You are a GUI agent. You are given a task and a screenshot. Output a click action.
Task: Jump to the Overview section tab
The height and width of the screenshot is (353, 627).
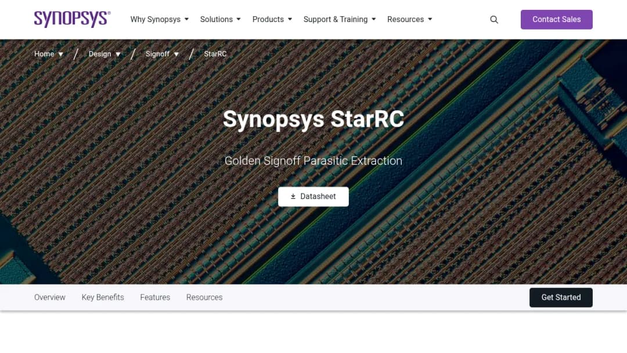click(x=49, y=297)
